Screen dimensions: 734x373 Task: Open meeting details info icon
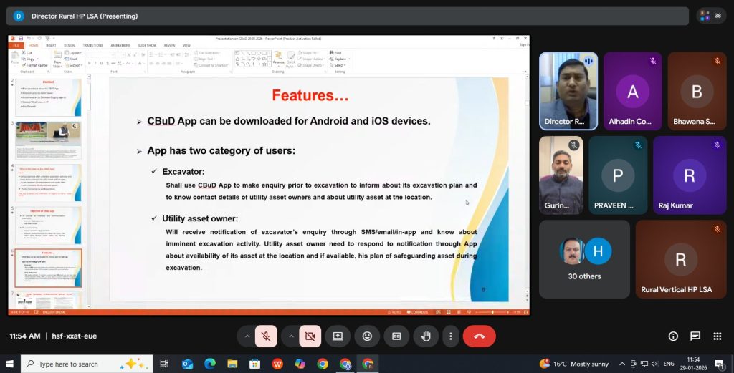tap(673, 336)
